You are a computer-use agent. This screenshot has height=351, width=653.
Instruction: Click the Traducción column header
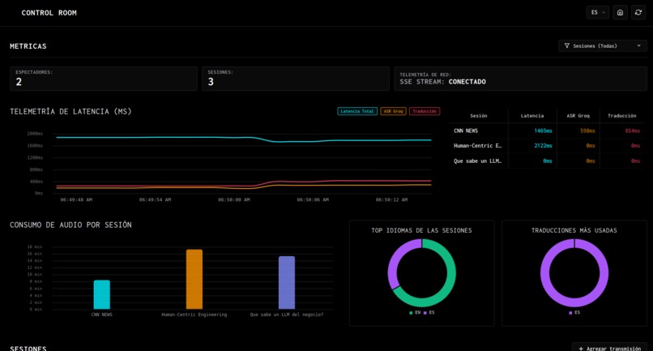(621, 116)
